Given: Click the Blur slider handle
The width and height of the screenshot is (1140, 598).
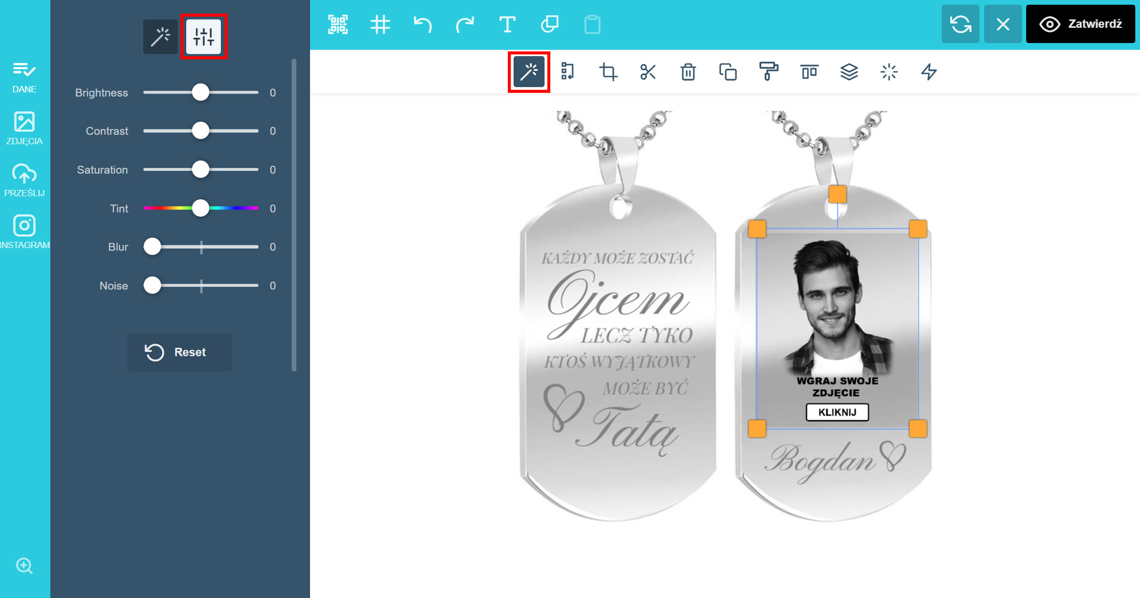Looking at the screenshot, I should click(x=153, y=247).
